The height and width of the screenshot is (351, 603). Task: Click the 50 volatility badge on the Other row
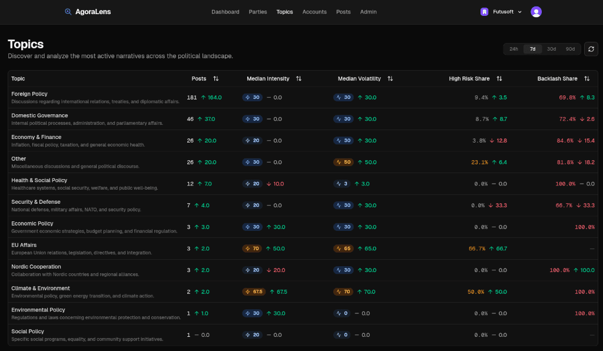(x=343, y=162)
